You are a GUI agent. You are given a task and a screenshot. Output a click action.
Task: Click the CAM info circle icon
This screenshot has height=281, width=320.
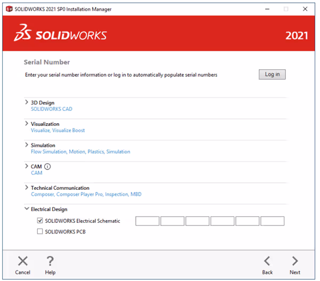[x=47, y=166]
